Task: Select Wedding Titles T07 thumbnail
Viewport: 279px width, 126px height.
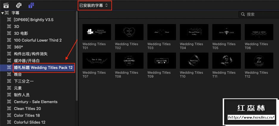Action: [x=97, y=61]
